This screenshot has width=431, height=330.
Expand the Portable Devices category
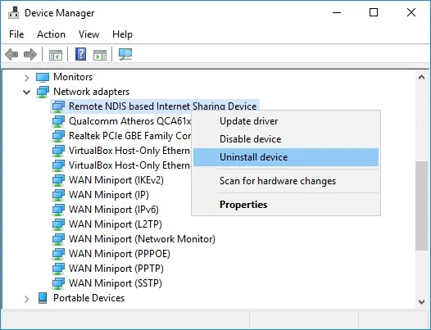[27, 299]
